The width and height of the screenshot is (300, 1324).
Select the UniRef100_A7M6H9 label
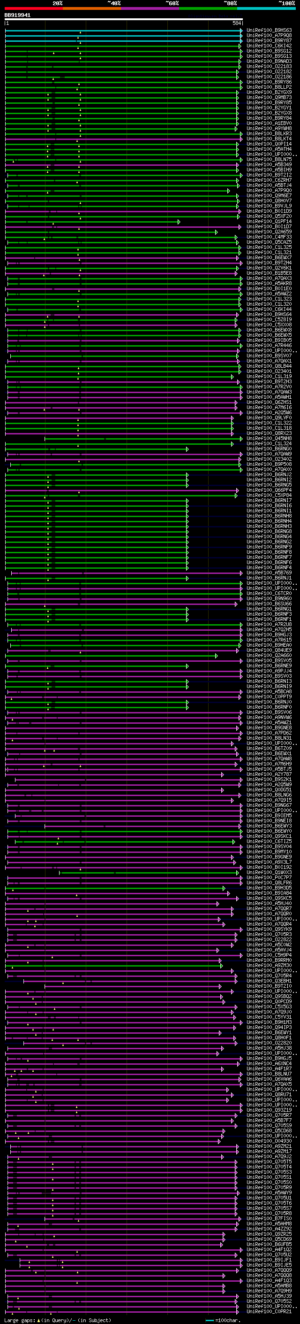[x=269, y=764]
